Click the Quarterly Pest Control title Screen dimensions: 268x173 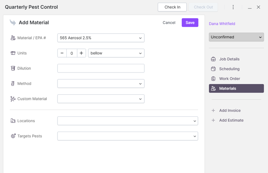[31, 7]
